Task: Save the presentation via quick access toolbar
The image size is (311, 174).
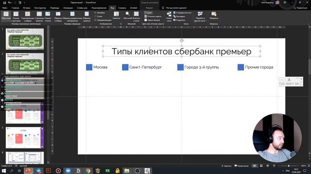Action: pos(4,2)
